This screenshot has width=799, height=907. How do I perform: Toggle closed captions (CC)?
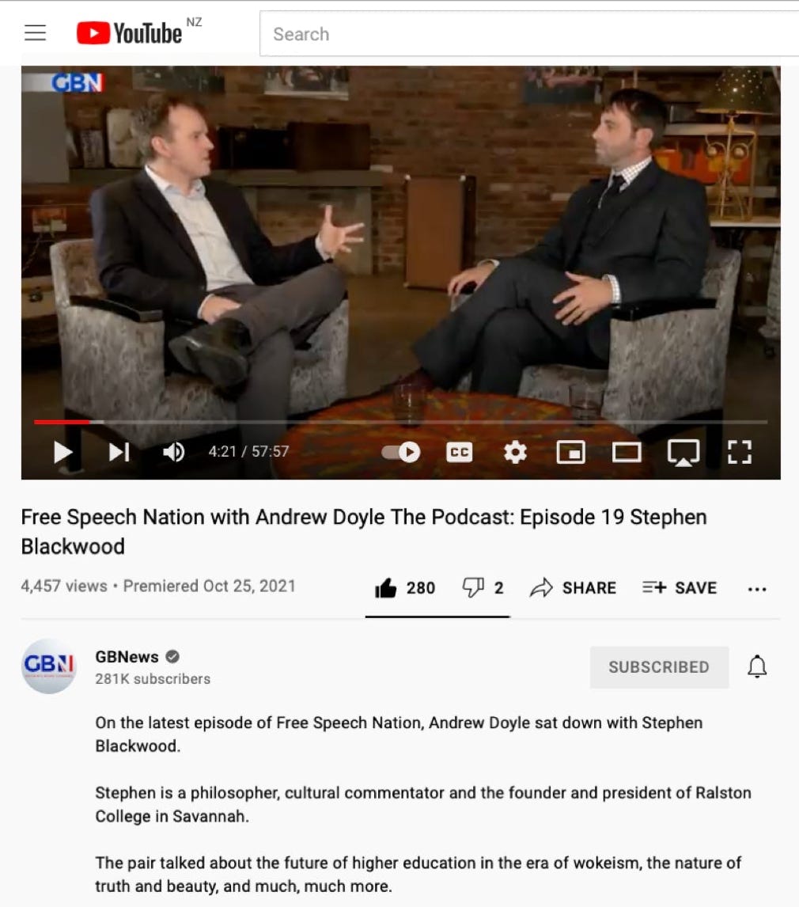point(460,452)
